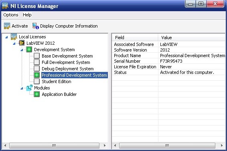The width and height of the screenshot is (227, 151).
Task: Click the empty status box beside Base Development System
Action: (x=37, y=56)
